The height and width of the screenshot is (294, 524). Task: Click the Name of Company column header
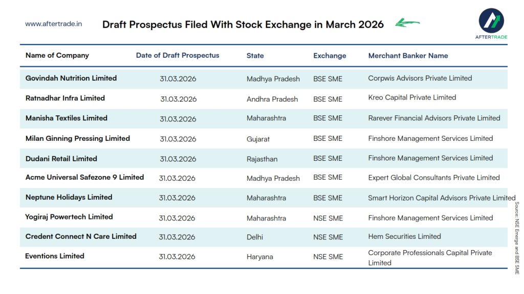[x=57, y=55]
